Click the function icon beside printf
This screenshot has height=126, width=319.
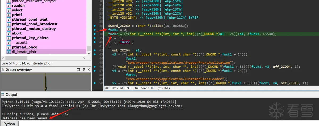click(9, 15)
